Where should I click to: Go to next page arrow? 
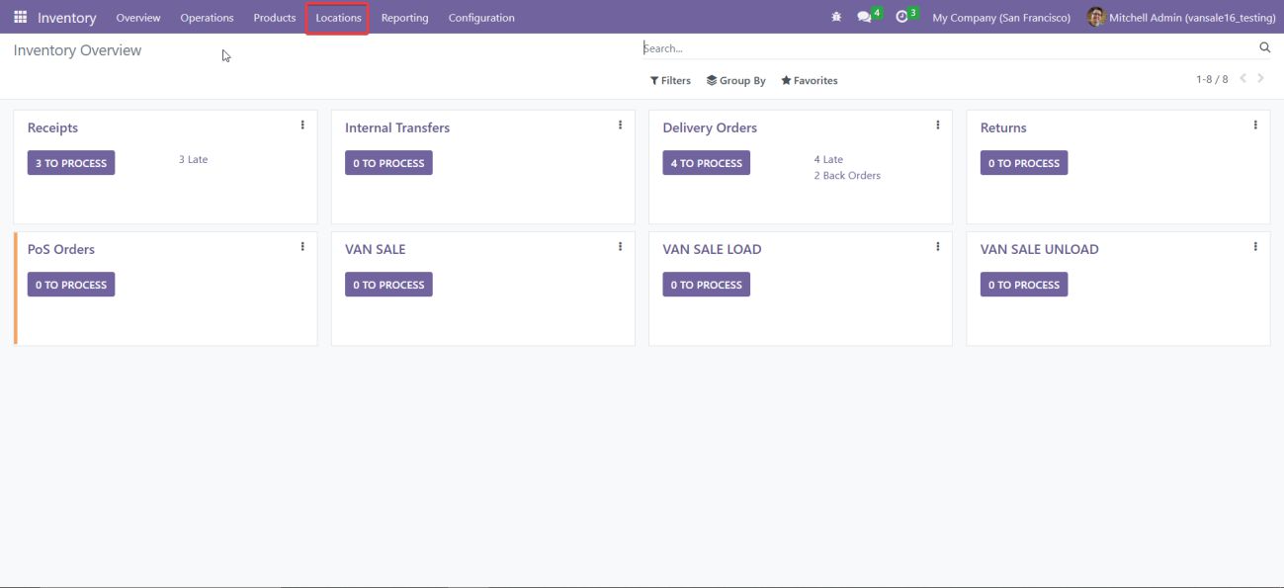pos(1260,79)
